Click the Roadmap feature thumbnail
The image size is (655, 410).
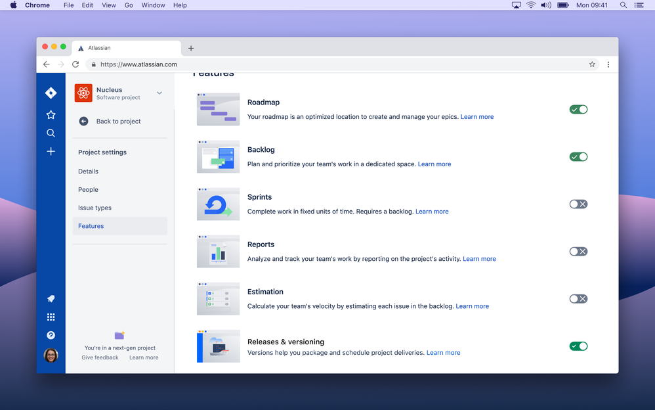[218, 109]
